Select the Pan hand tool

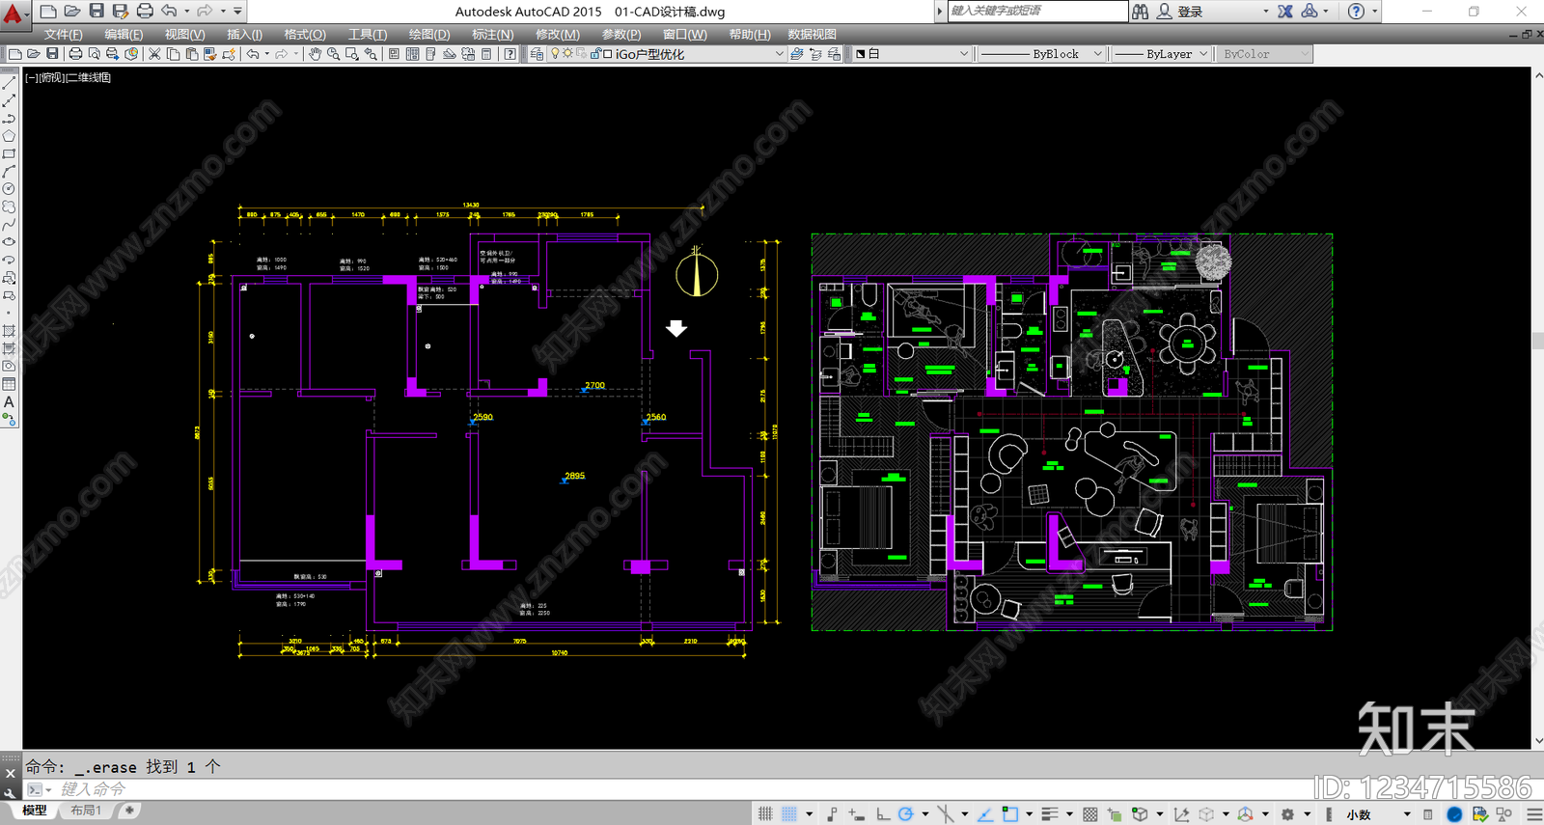point(315,54)
